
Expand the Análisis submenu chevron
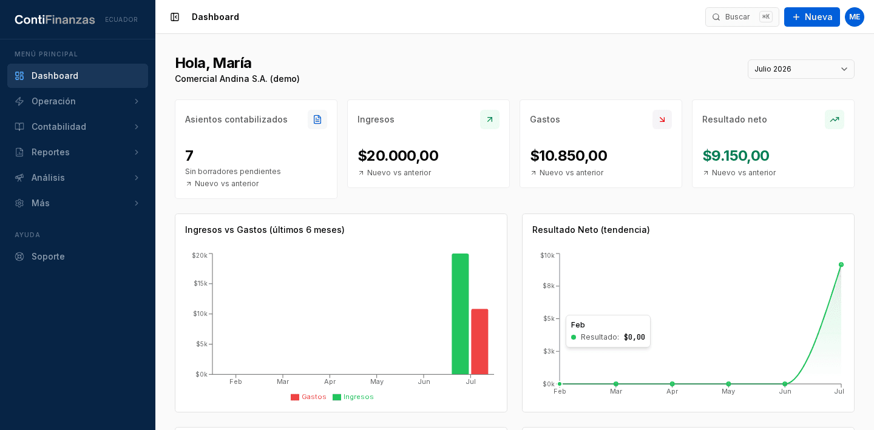(x=137, y=178)
